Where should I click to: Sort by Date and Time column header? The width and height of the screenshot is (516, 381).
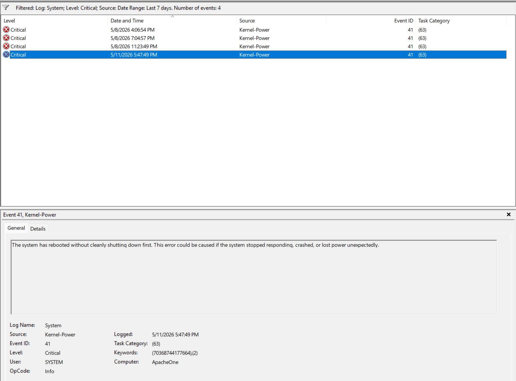click(x=172, y=21)
